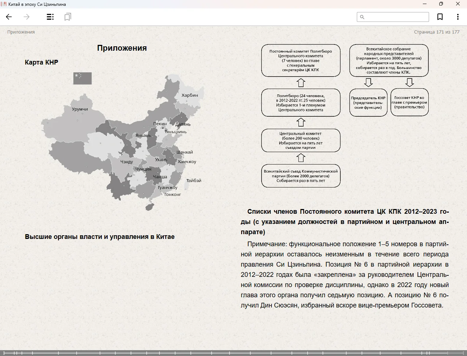467x356 pixels.
Task: Click the magnifier icon in search box
Action: (362, 17)
